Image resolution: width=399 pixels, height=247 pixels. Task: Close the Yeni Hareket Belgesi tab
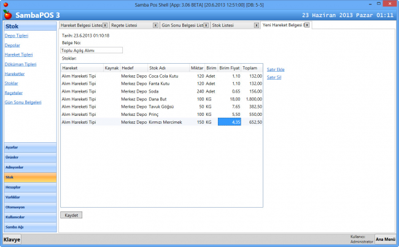(307, 25)
